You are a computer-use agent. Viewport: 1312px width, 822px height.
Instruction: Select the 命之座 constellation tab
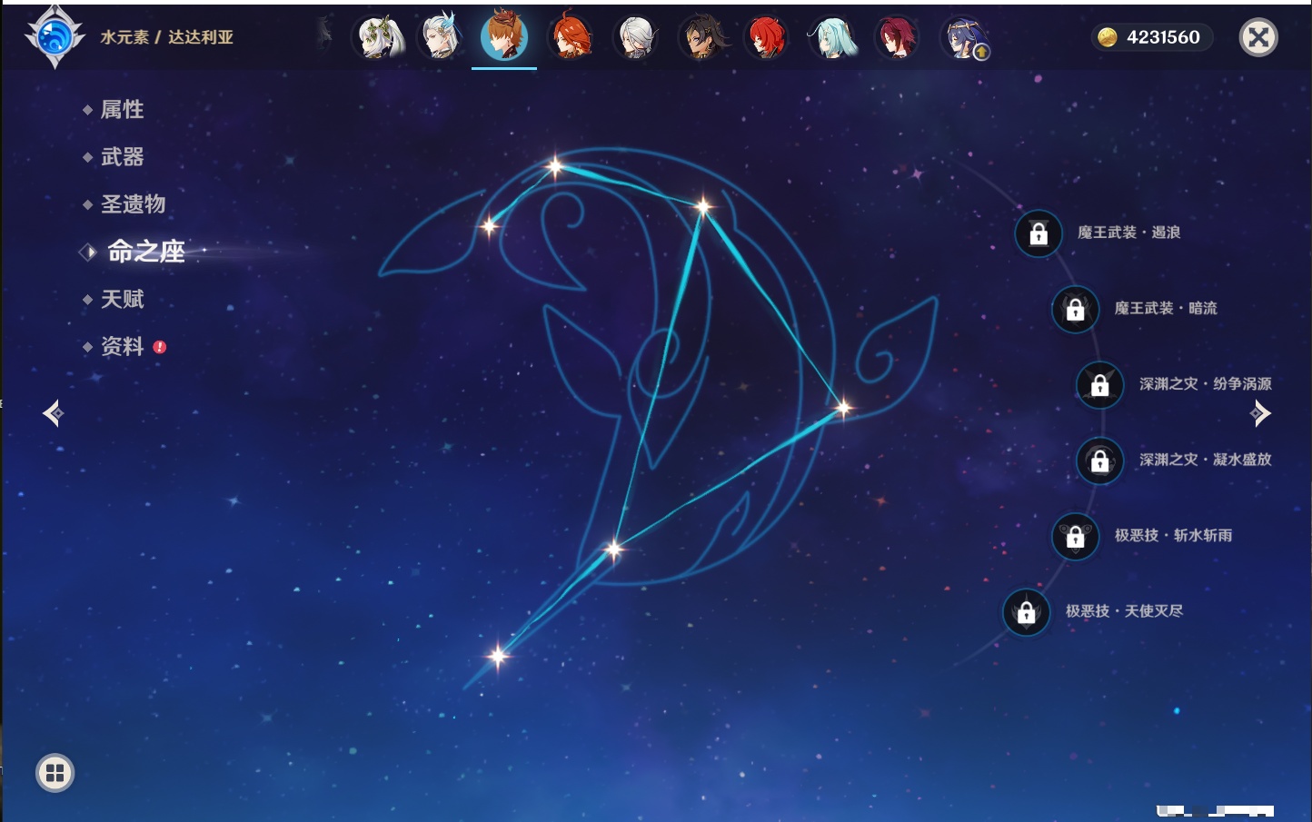(x=146, y=252)
